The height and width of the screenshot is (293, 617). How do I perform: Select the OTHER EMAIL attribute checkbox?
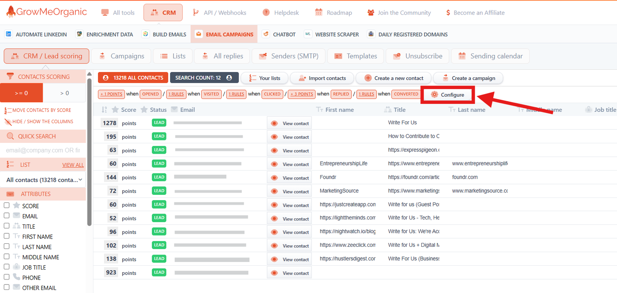click(x=7, y=287)
